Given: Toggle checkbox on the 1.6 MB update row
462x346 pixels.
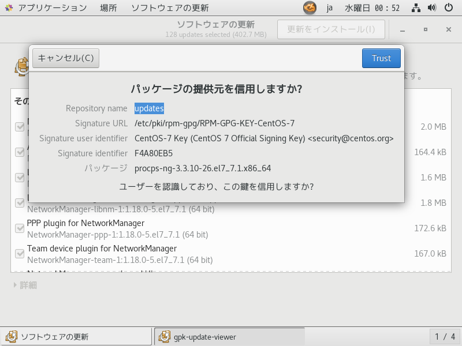Looking at the screenshot, I should [x=20, y=178].
